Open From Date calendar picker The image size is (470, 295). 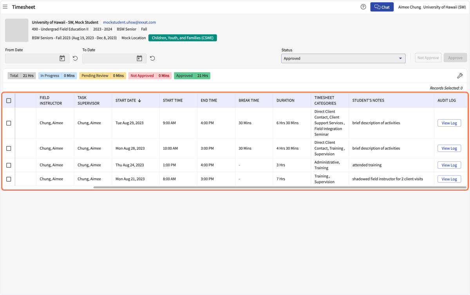[62, 58]
